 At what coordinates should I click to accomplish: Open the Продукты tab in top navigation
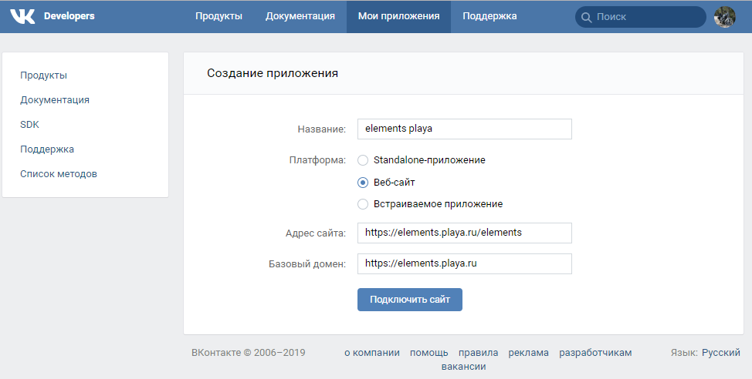coord(218,16)
